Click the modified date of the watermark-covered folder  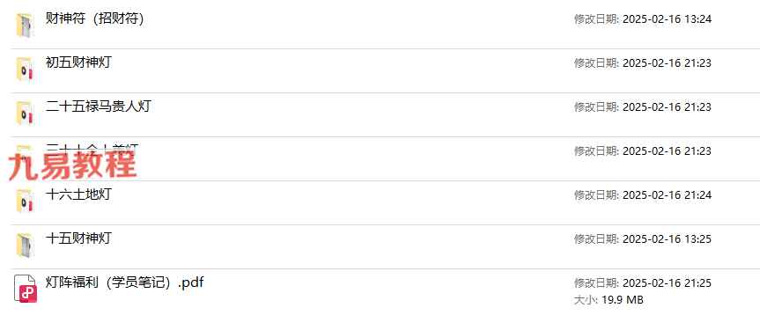coord(667,151)
